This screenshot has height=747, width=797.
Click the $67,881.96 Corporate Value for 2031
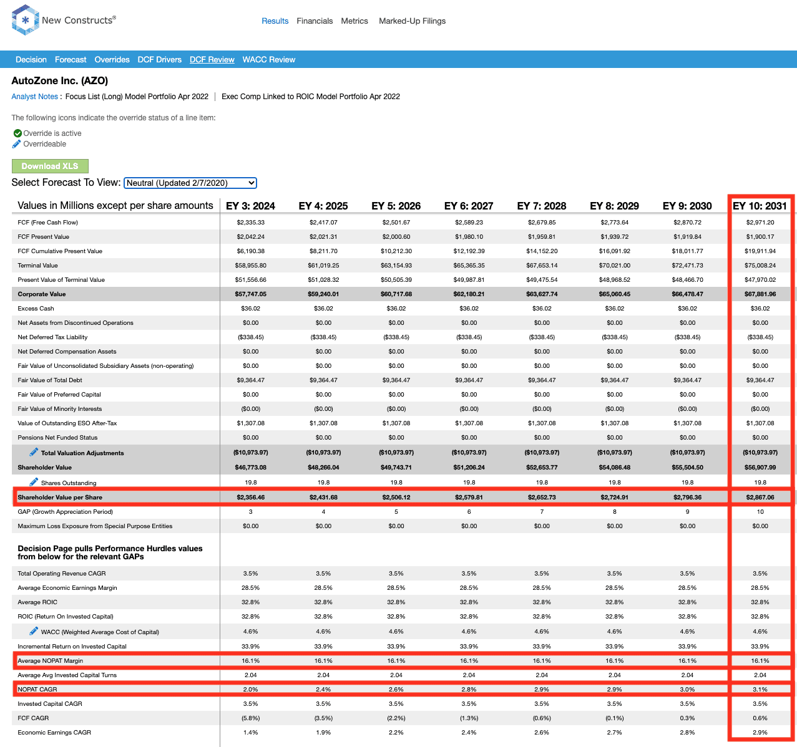(x=760, y=294)
